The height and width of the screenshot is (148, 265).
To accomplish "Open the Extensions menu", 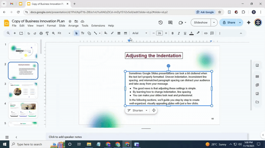I will [98, 26].
